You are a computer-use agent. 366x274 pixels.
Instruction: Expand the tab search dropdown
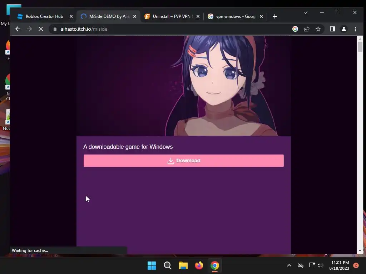click(306, 12)
